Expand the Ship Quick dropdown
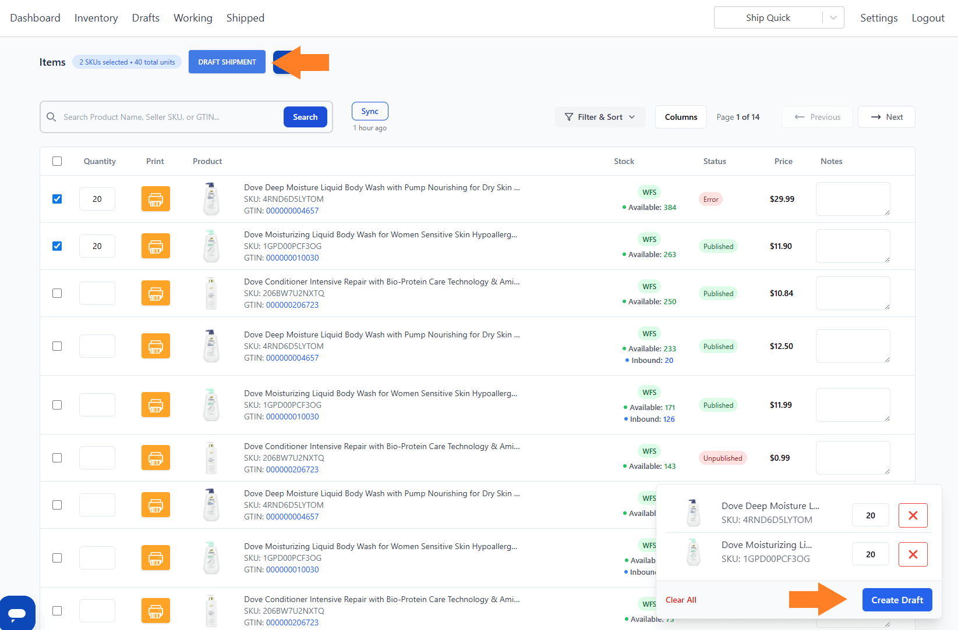This screenshot has height=630, width=958. pyautogui.click(x=833, y=18)
